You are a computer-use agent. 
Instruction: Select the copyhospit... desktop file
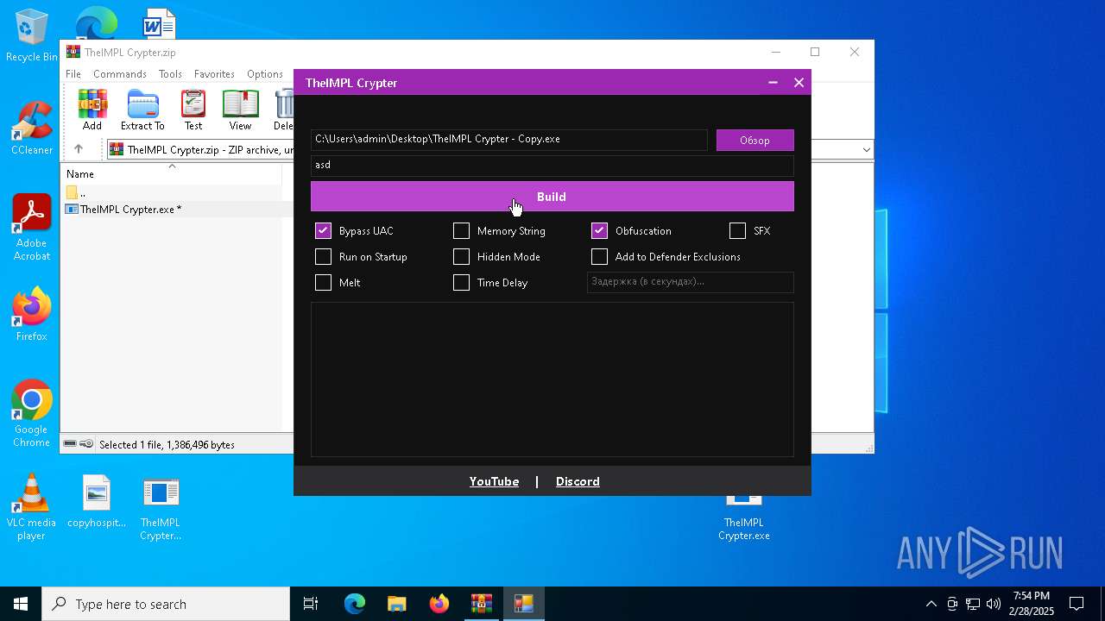pyautogui.click(x=97, y=501)
